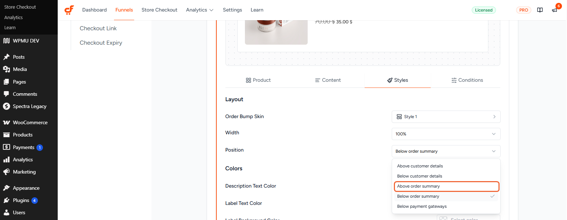Open Funnels in top navigation
Screen dimensions: 567x220
tap(124, 10)
